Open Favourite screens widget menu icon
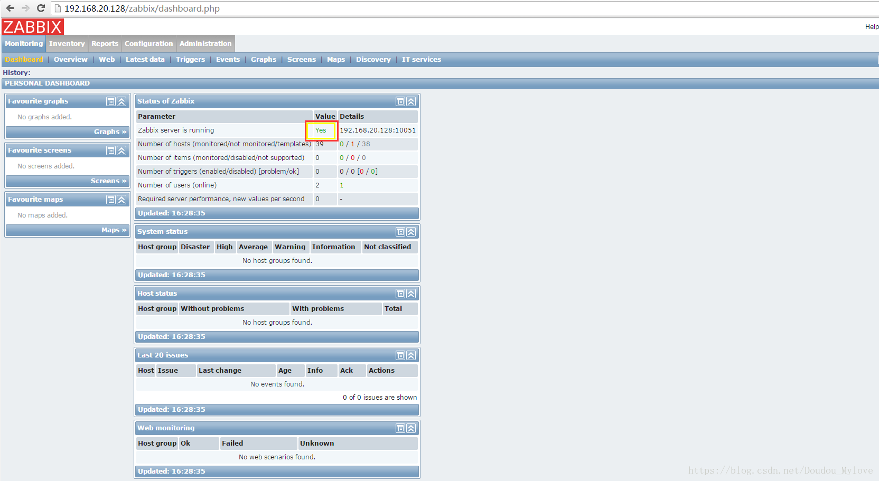 (111, 150)
